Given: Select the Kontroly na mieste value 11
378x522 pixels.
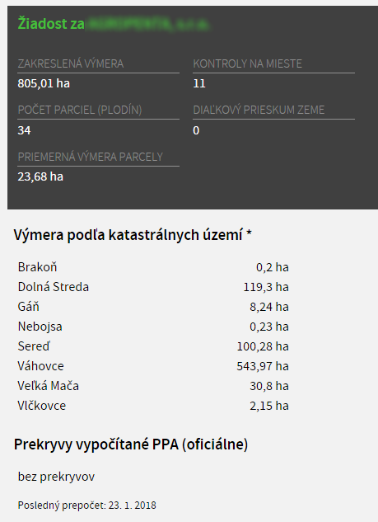Looking at the screenshot, I should tap(199, 83).
